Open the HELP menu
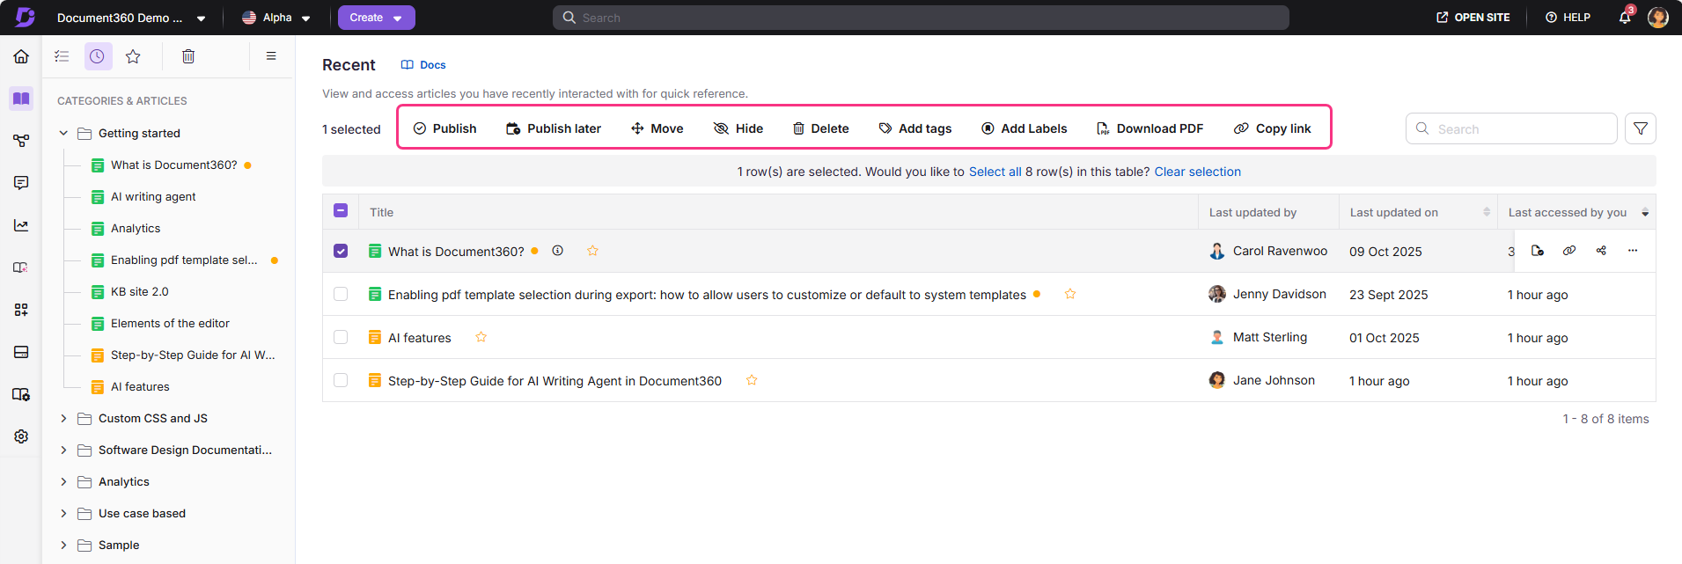The height and width of the screenshot is (564, 1682). 1568,18
